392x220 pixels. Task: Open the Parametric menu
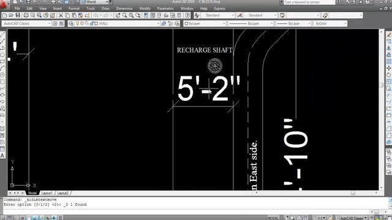pos(165,9)
